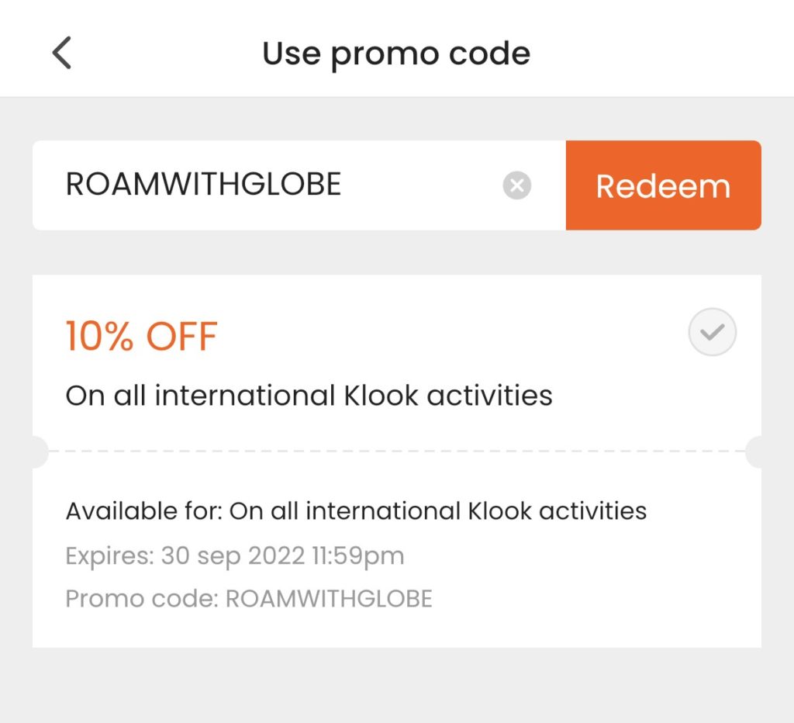Tap the 'Use promo code' page title
794x723 pixels.
(x=396, y=54)
